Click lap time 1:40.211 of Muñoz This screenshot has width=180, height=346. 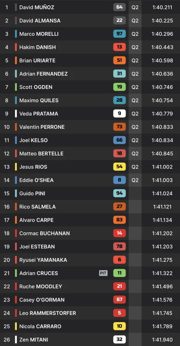(x=162, y=7)
